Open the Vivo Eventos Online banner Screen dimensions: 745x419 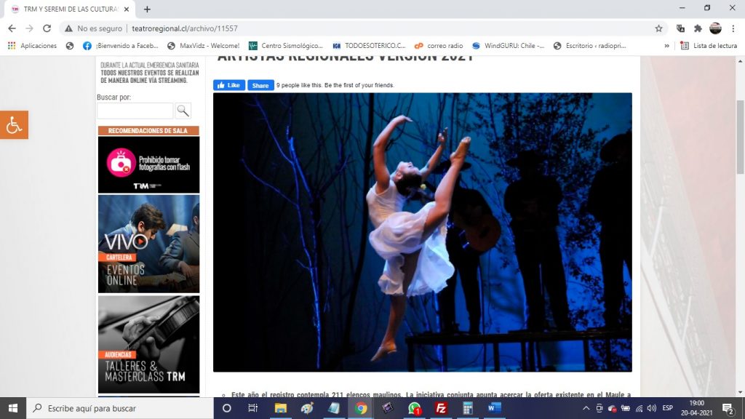[148, 244]
